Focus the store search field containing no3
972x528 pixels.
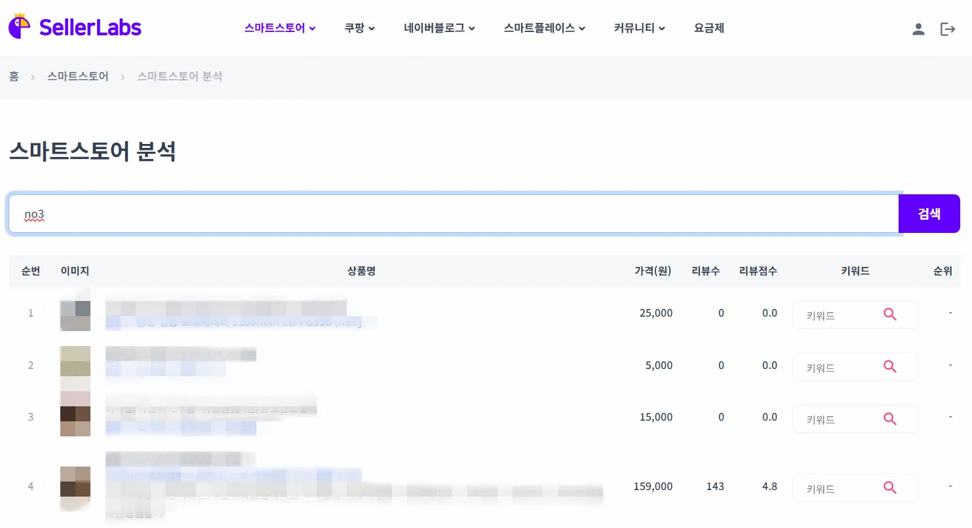tap(452, 214)
